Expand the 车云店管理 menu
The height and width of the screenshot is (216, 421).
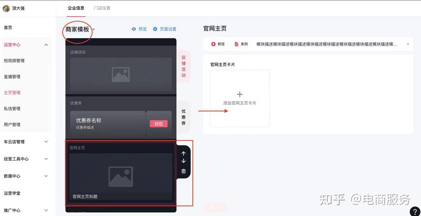[x=46, y=142]
